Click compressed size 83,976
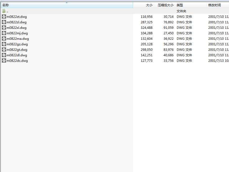Viewport: 229px width, 172px height. (x=169, y=50)
